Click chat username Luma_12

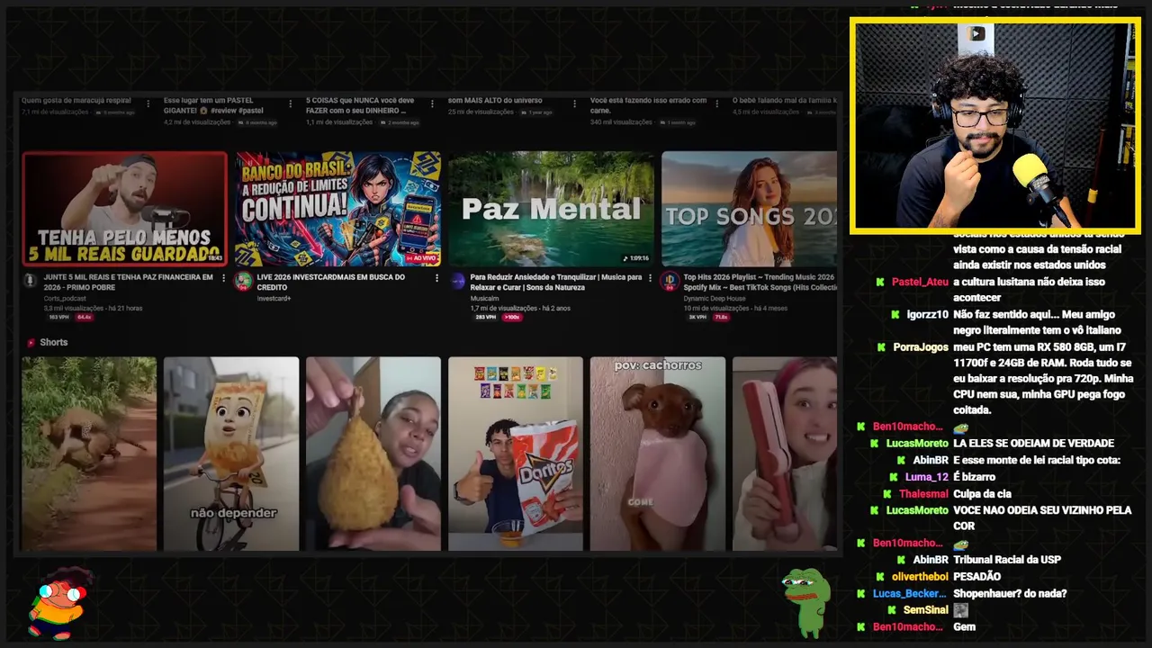(x=927, y=477)
